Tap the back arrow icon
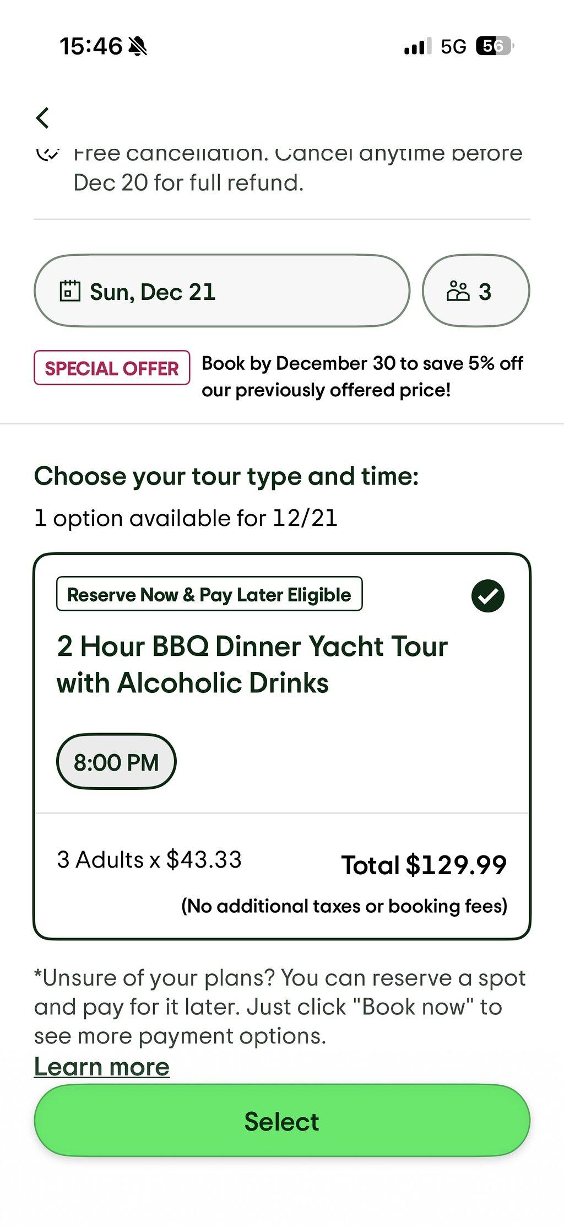564x1227 pixels. pyautogui.click(x=42, y=117)
